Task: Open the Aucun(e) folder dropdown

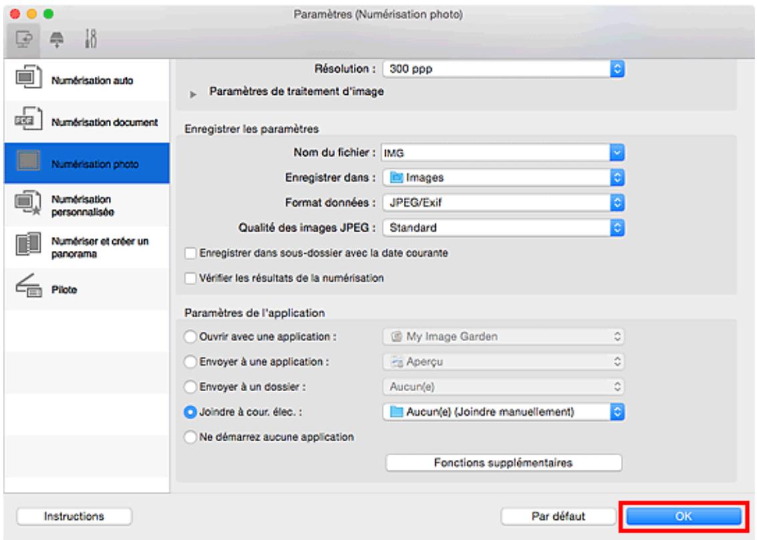Action: pyautogui.click(x=503, y=387)
